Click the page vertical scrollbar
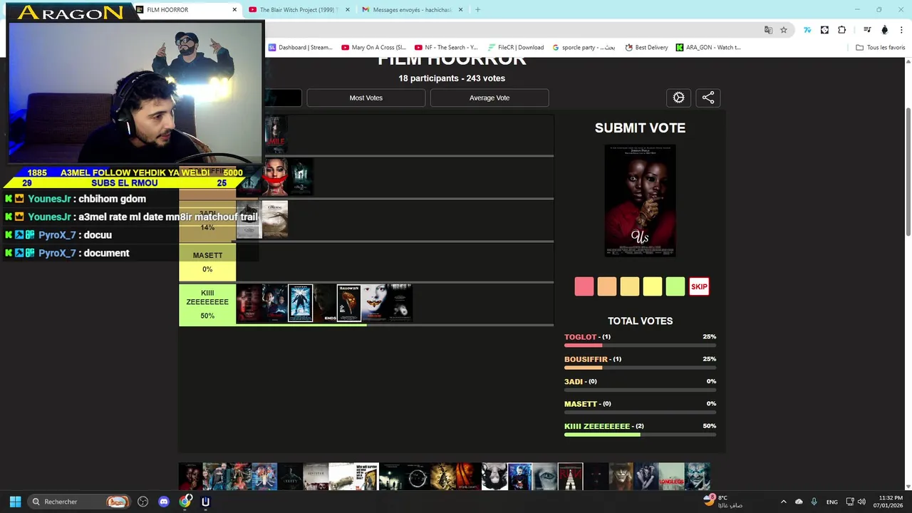Viewport: 912px width, 513px height. [908, 171]
